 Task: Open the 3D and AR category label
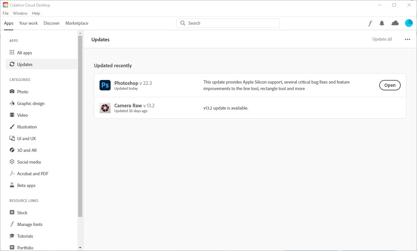point(27,150)
